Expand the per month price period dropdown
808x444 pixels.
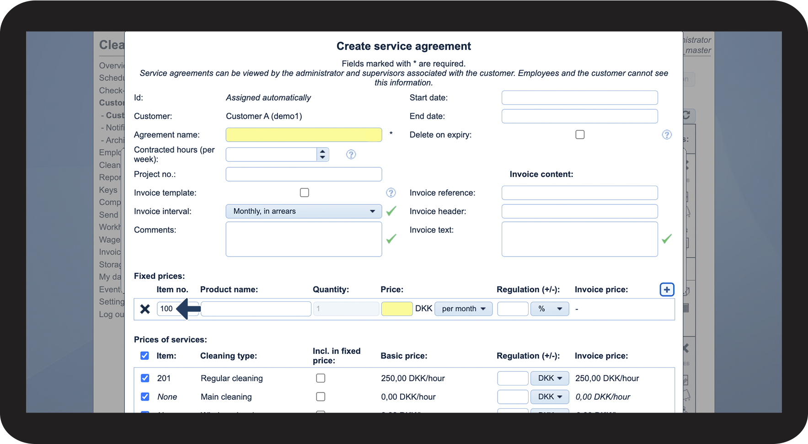(463, 309)
